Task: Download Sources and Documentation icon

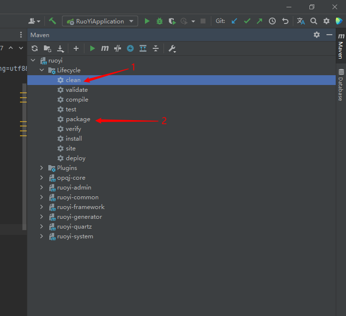Action: tap(60, 48)
